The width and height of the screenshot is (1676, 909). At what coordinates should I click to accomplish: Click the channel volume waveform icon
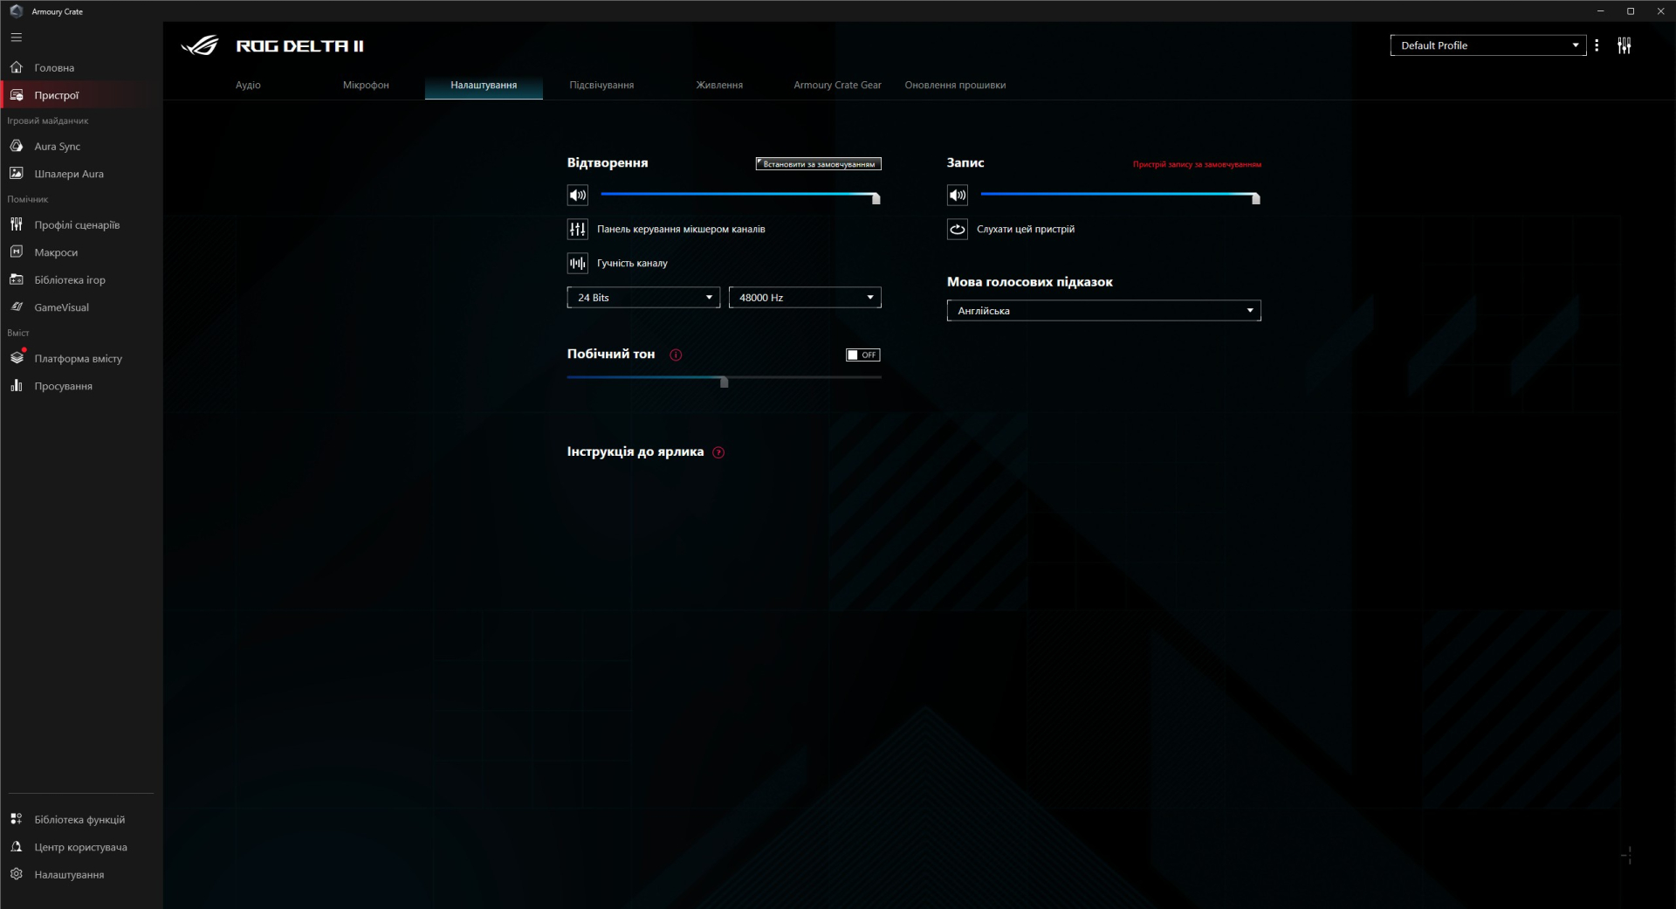pos(577,263)
